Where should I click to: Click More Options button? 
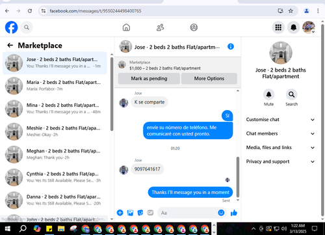click(209, 78)
